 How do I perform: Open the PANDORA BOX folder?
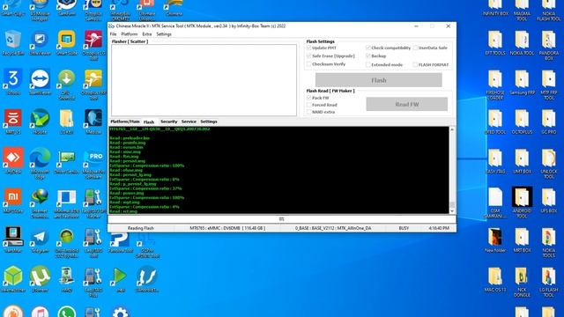tap(548, 45)
